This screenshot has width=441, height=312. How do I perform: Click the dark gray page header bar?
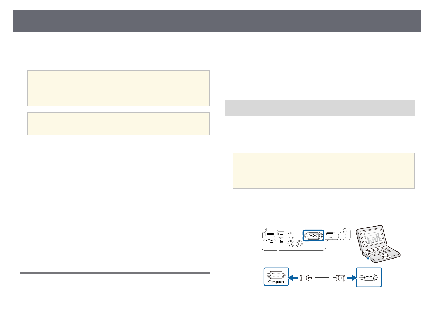click(217, 21)
